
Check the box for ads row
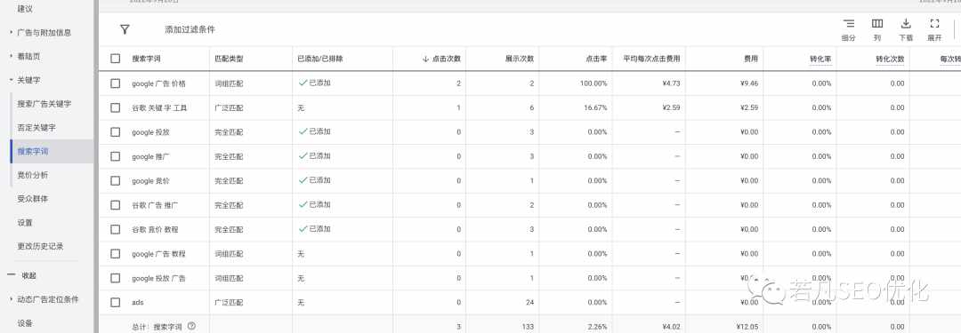(x=115, y=303)
